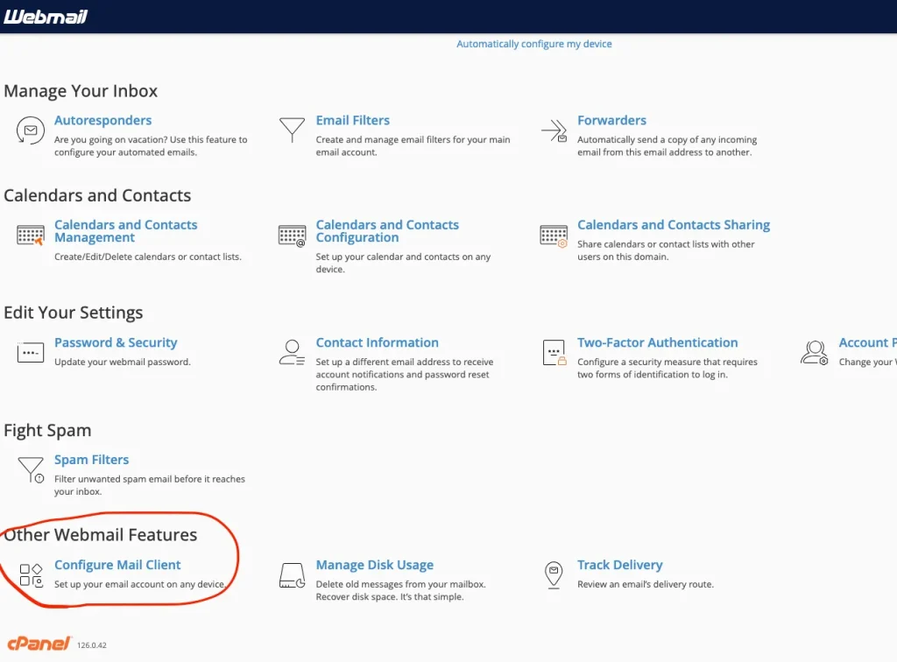Open the Spam Filters link

click(91, 460)
